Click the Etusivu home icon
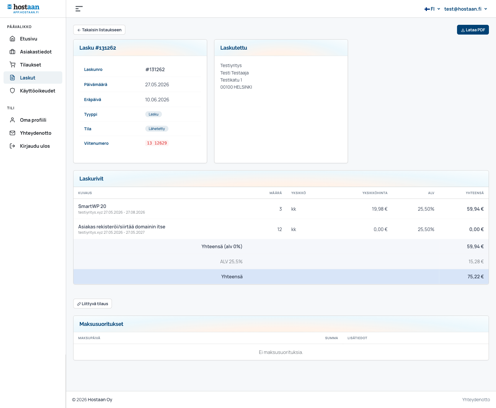Viewport: 496px width, 408px height. [12, 39]
